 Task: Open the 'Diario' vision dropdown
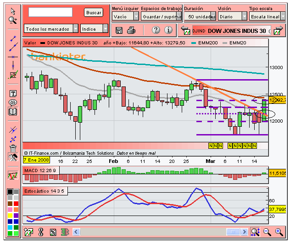coord(232,16)
